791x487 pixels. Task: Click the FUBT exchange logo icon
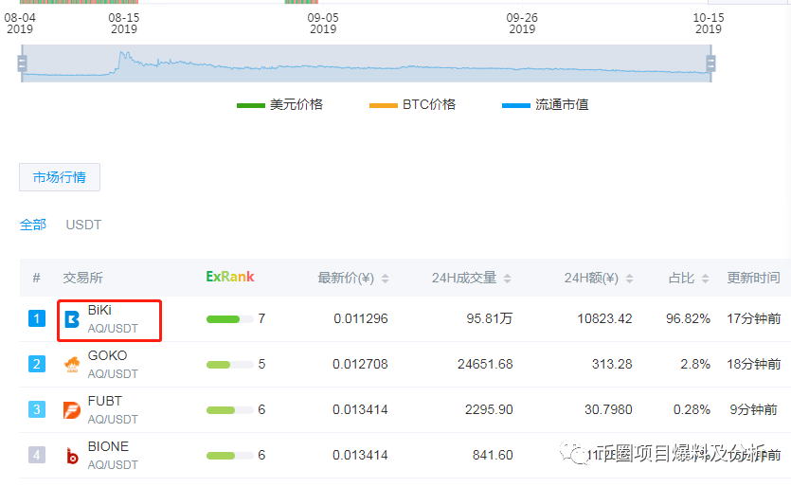point(72,410)
